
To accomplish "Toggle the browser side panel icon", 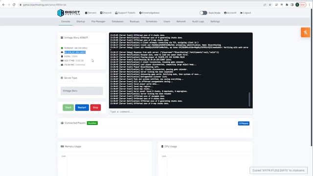I will click(x=292, y=5).
